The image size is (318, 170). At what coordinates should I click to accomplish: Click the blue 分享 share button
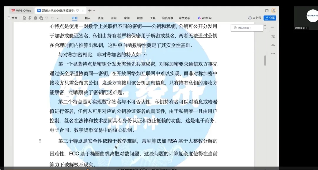coord(270,18)
